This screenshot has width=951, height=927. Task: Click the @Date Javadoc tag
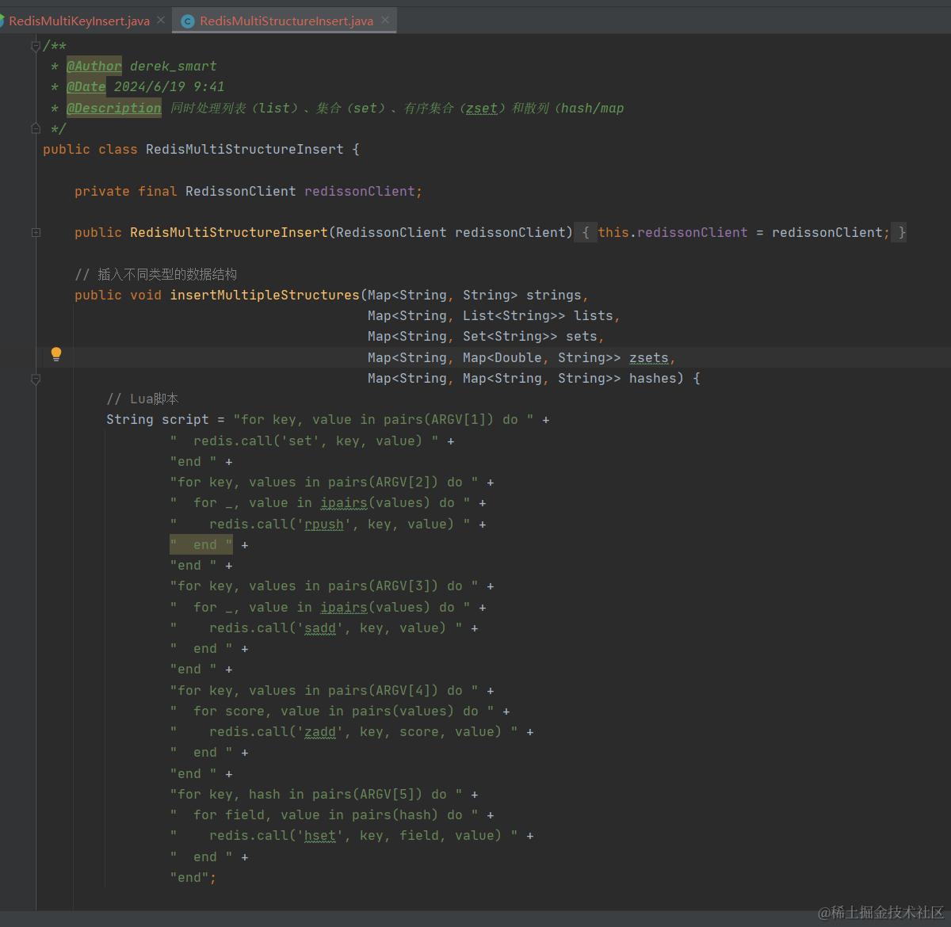[86, 86]
